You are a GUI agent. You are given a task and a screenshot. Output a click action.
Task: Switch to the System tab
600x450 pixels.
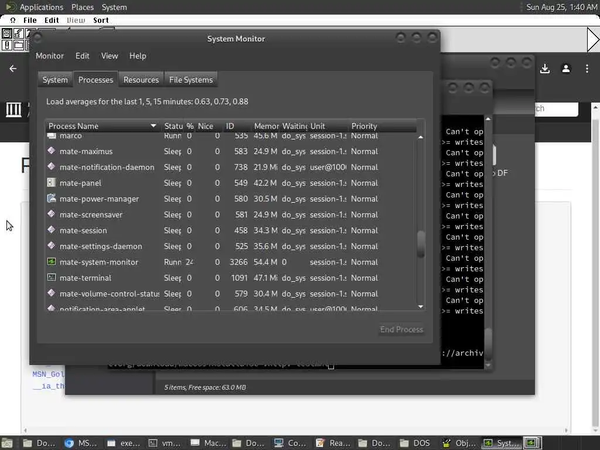tap(55, 80)
